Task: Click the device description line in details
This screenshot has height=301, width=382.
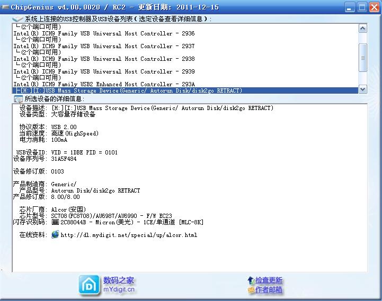Action: [x=162, y=108]
